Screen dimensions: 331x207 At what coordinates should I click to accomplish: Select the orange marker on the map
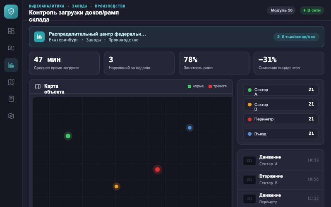[116, 187]
